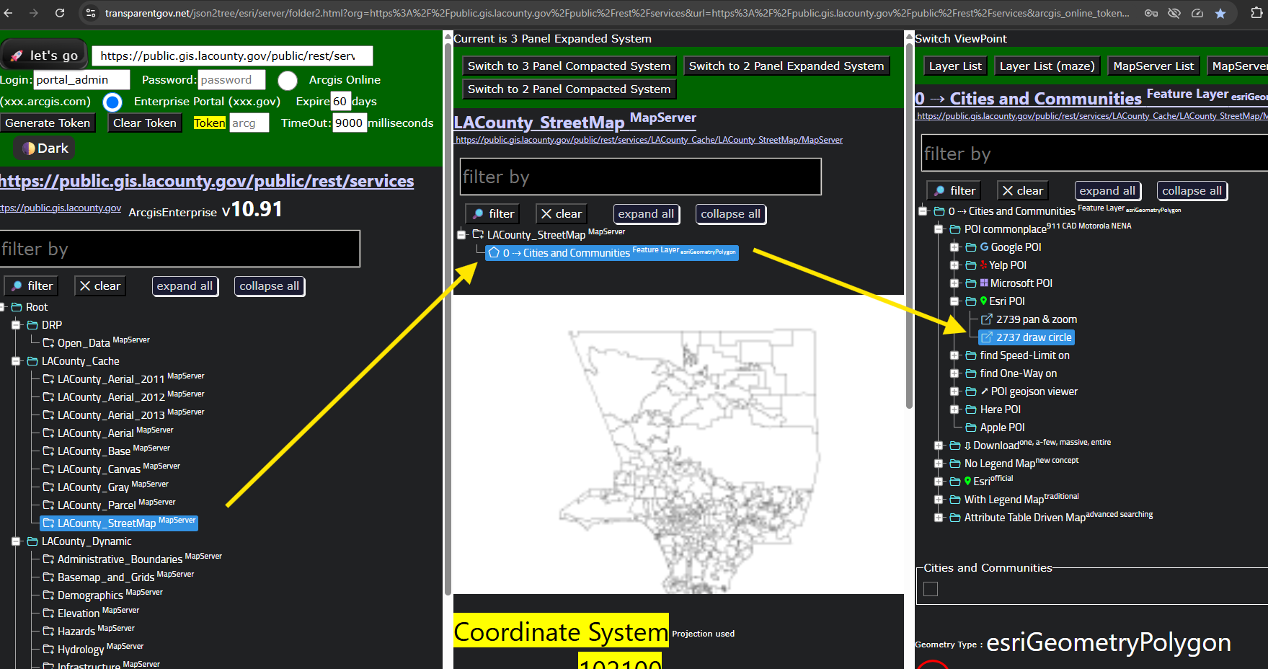Switch to 3 Panel Compacted System
Image resolution: width=1268 pixels, height=669 pixels.
(569, 66)
